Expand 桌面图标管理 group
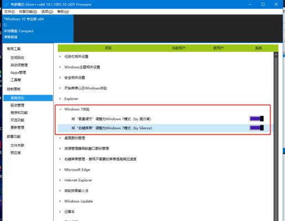285x221 pixels. pyautogui.click(x=60, y=138)
